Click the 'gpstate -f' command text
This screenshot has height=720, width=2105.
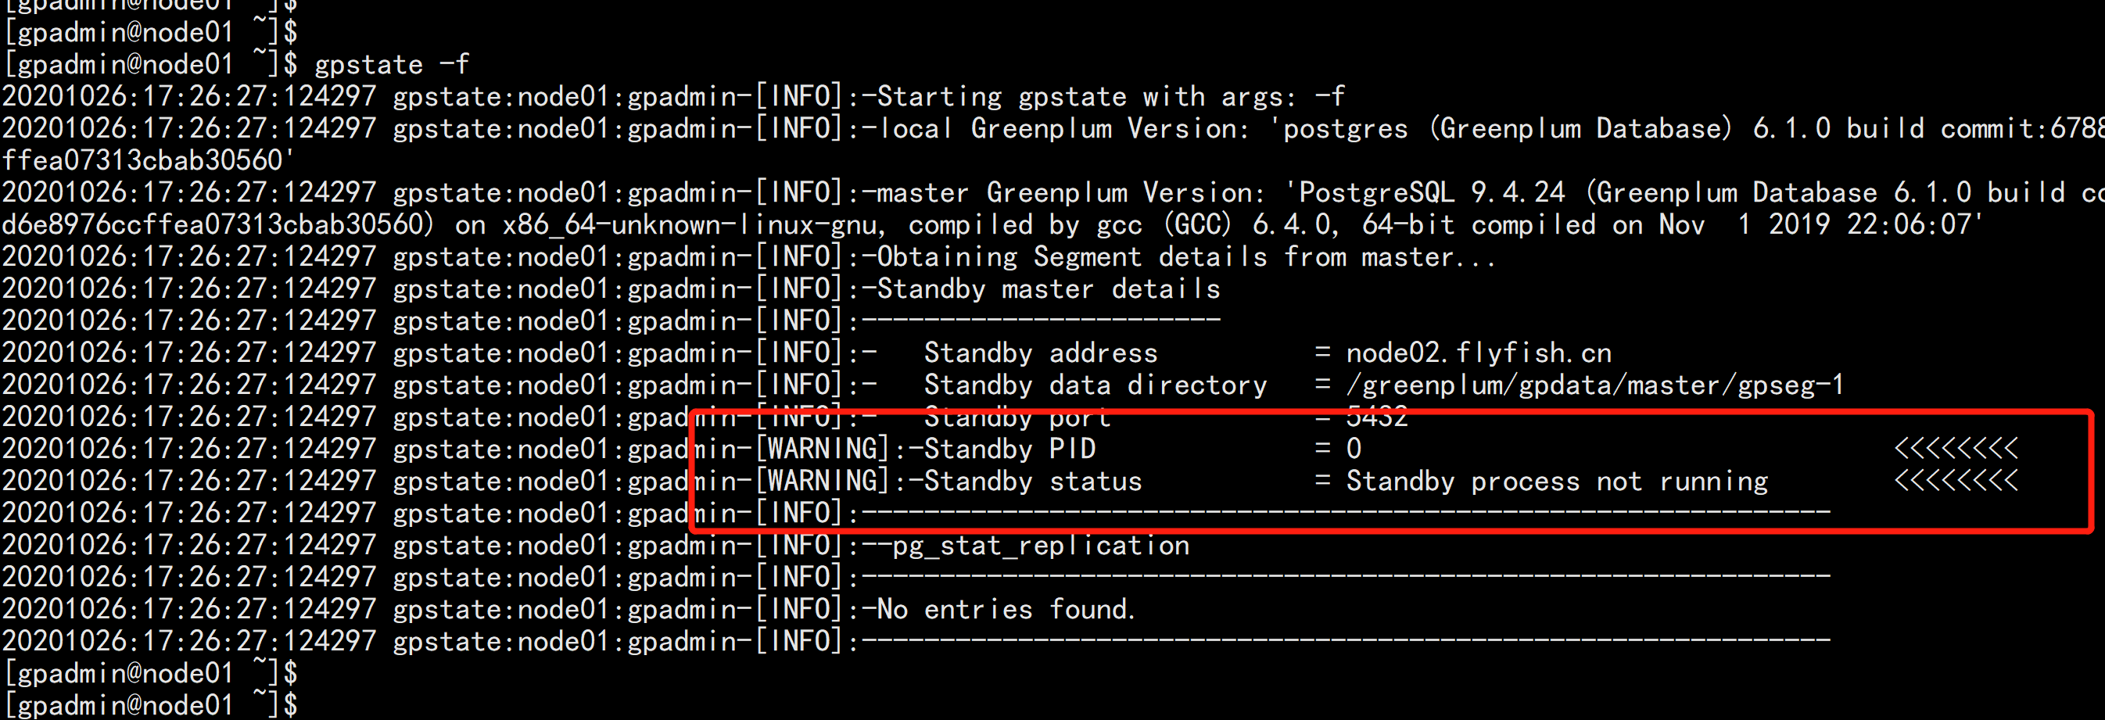coord(392,64)
